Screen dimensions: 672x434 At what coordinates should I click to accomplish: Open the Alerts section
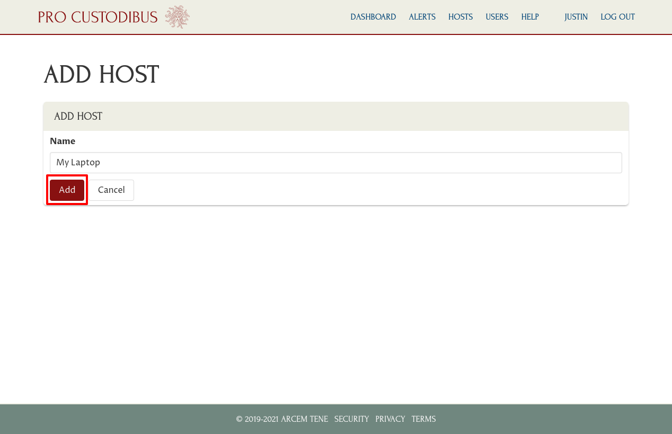point(422,17)
